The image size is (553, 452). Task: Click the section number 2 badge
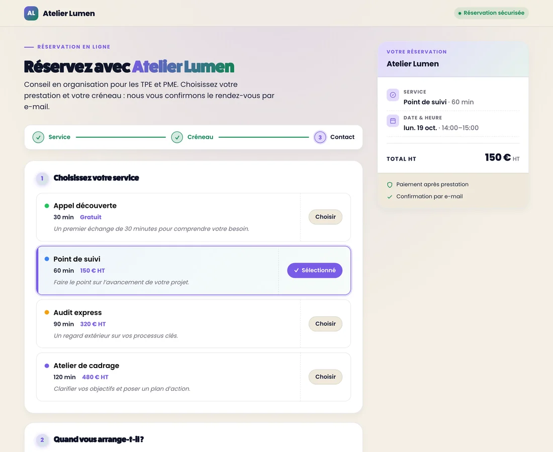tap(42, 439)
